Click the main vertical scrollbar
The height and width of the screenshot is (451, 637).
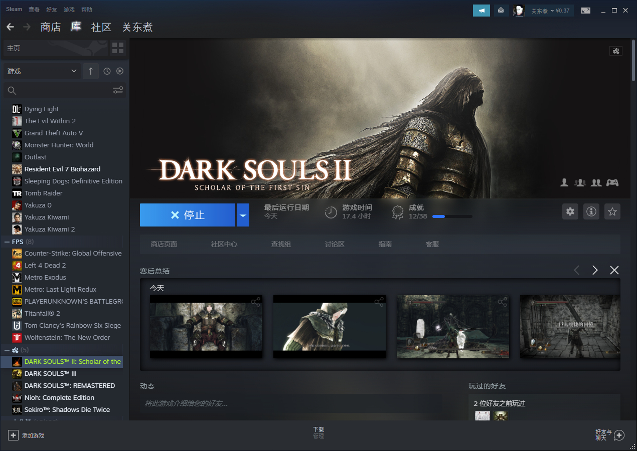click(x=633, y=60)
